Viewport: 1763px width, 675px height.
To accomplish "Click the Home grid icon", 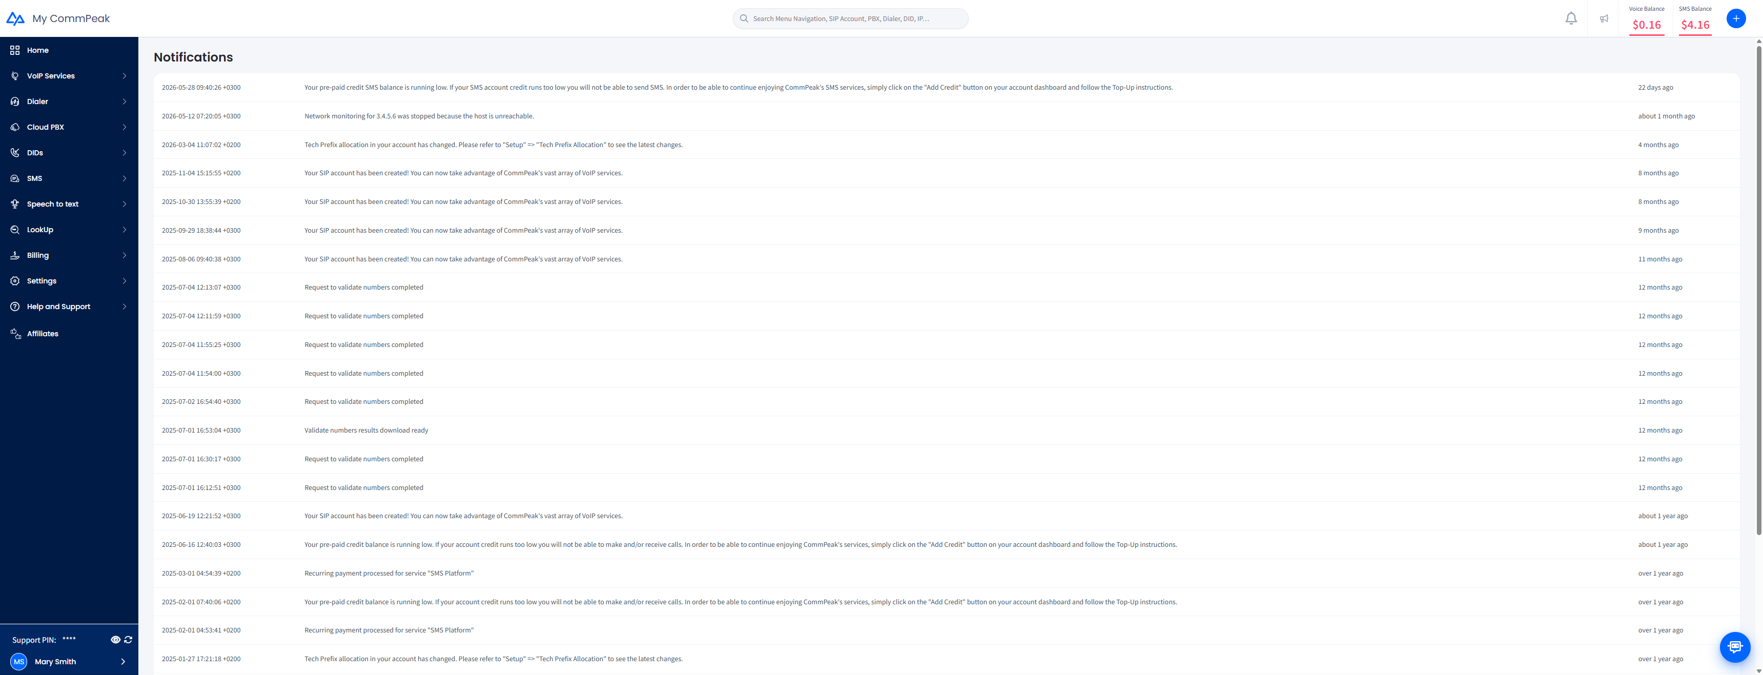I will [x=15, y=50].
